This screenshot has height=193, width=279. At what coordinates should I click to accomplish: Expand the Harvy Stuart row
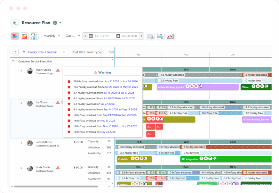21,71
